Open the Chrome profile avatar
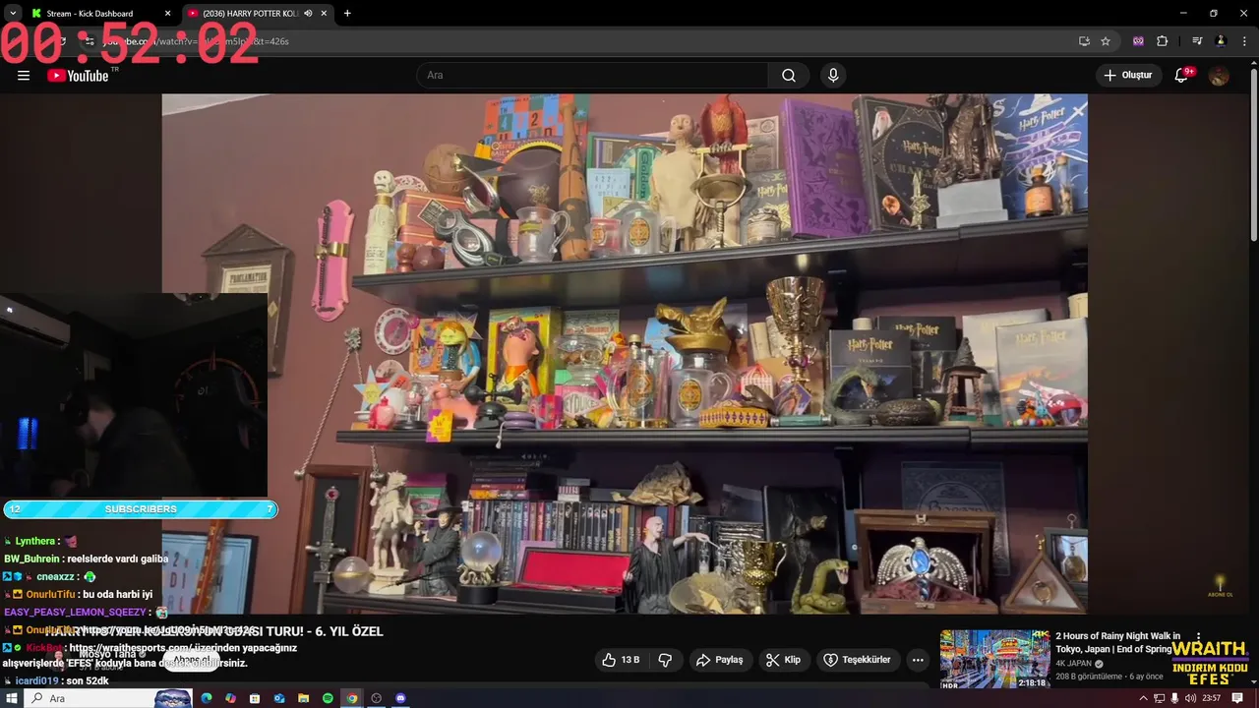This screenshot has width=1259, height=708. pos(1221,41)
